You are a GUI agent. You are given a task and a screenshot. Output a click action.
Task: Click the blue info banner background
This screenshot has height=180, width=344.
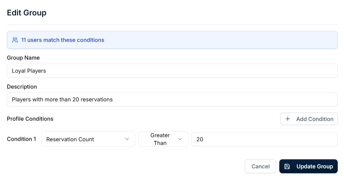219,40
